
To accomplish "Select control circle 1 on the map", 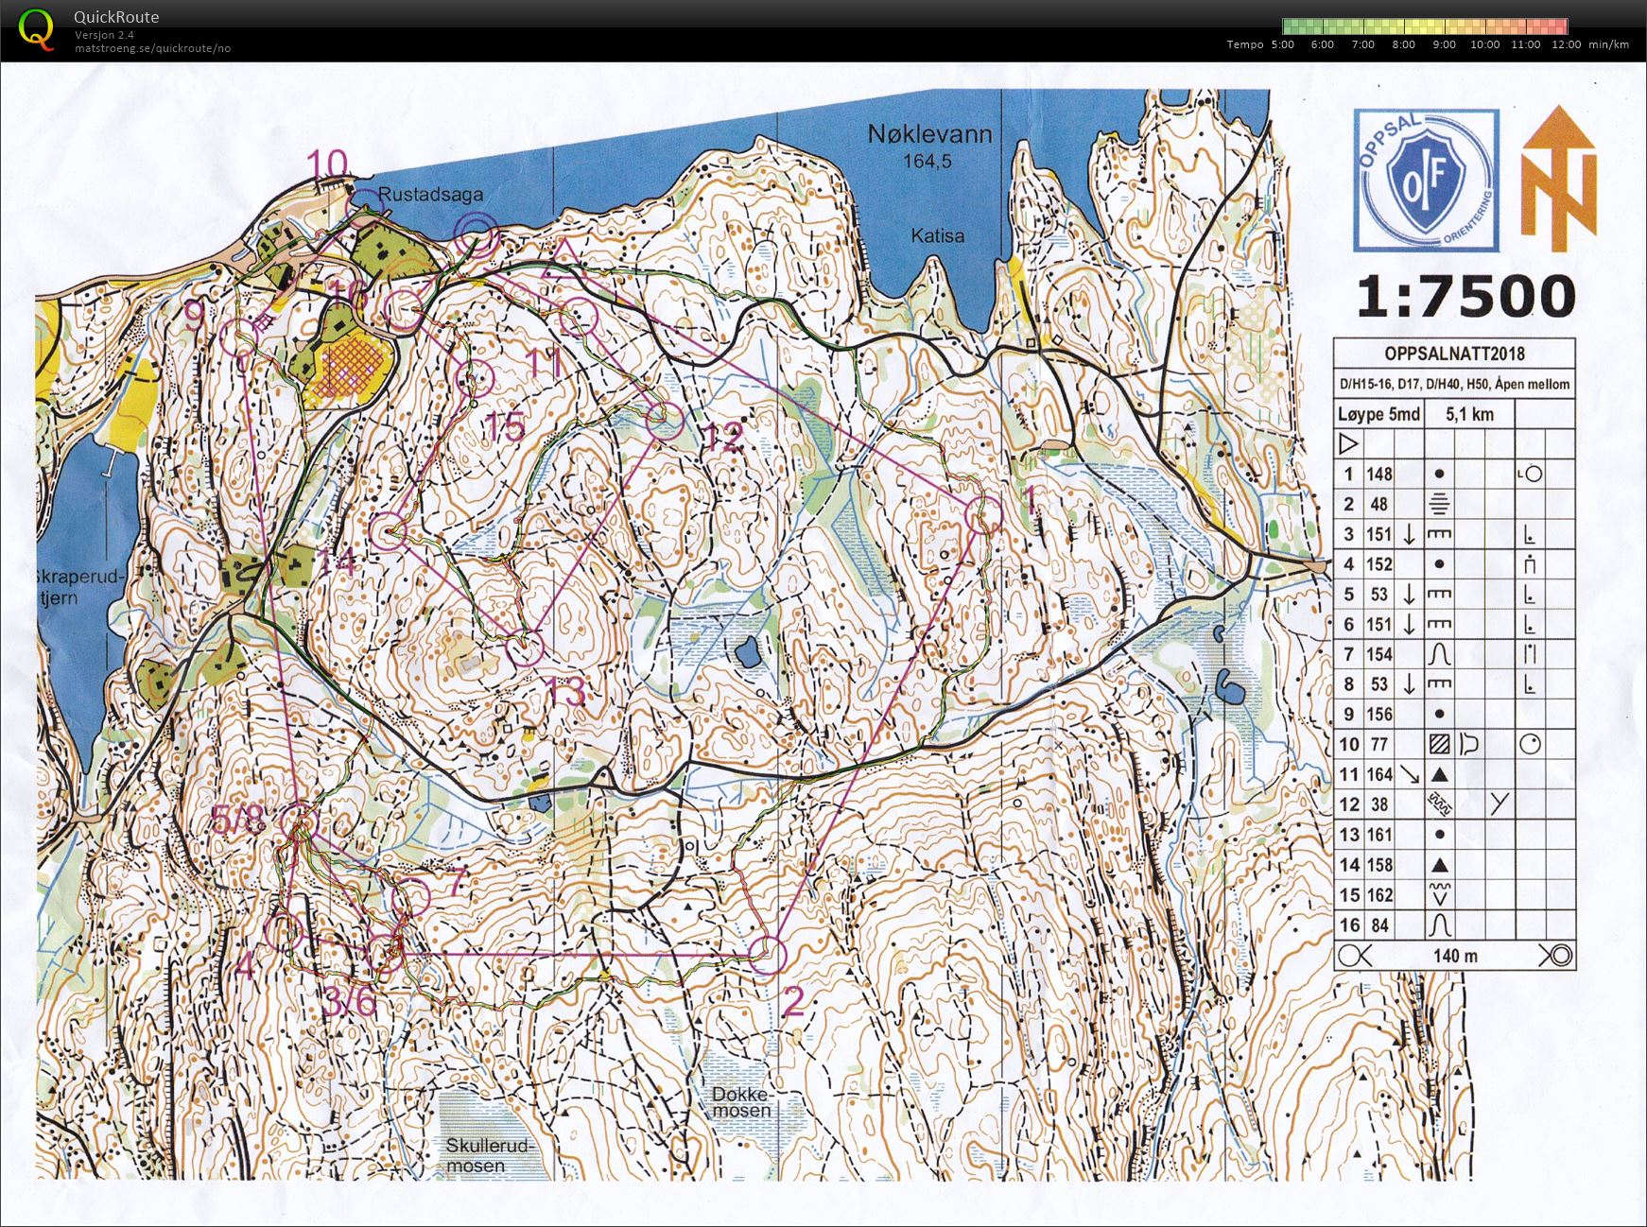I will click(984, 516).
